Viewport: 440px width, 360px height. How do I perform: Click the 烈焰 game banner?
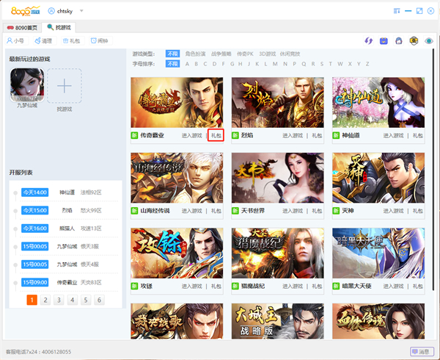277,102
